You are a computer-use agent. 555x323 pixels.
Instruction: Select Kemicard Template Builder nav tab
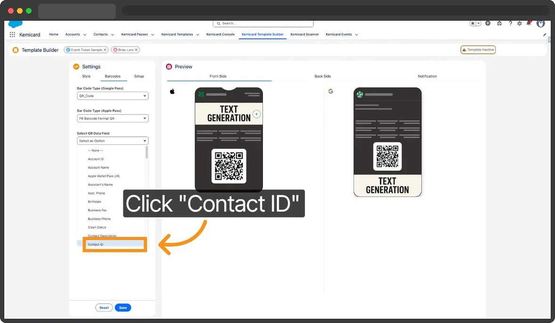point(262,35)
